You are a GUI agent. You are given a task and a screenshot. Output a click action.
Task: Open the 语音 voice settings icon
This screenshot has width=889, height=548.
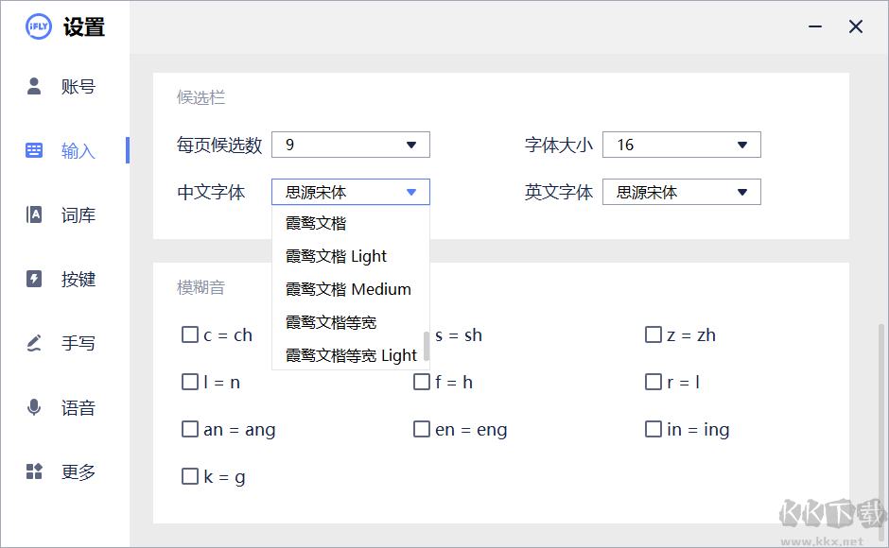point(34,407)
